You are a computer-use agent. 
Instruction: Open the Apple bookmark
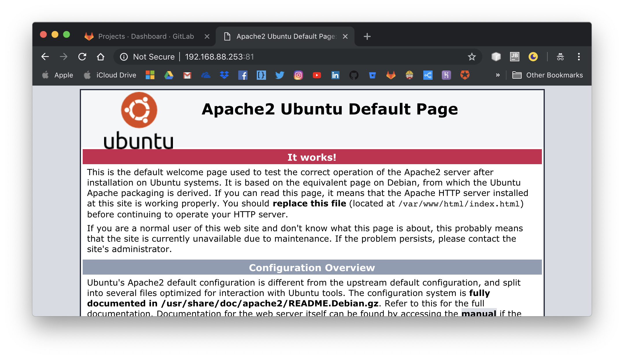(58, 75)
